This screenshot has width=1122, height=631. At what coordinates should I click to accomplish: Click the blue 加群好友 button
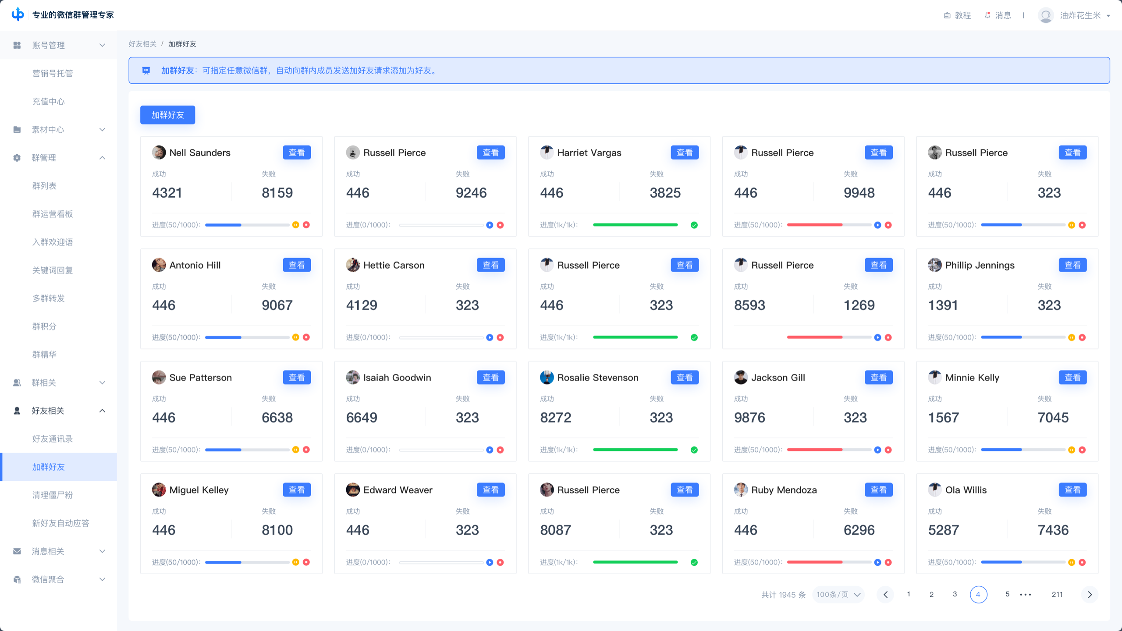pyautogui.click(x=167, y=115)
